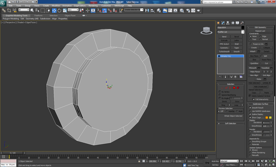Select the Select Object tool
Screen dimensions: 276x167
[x=32, y=10]
